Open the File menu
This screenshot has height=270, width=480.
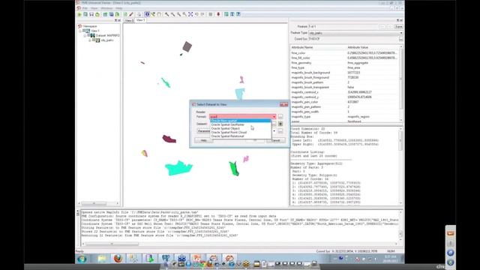click(85, 8)
